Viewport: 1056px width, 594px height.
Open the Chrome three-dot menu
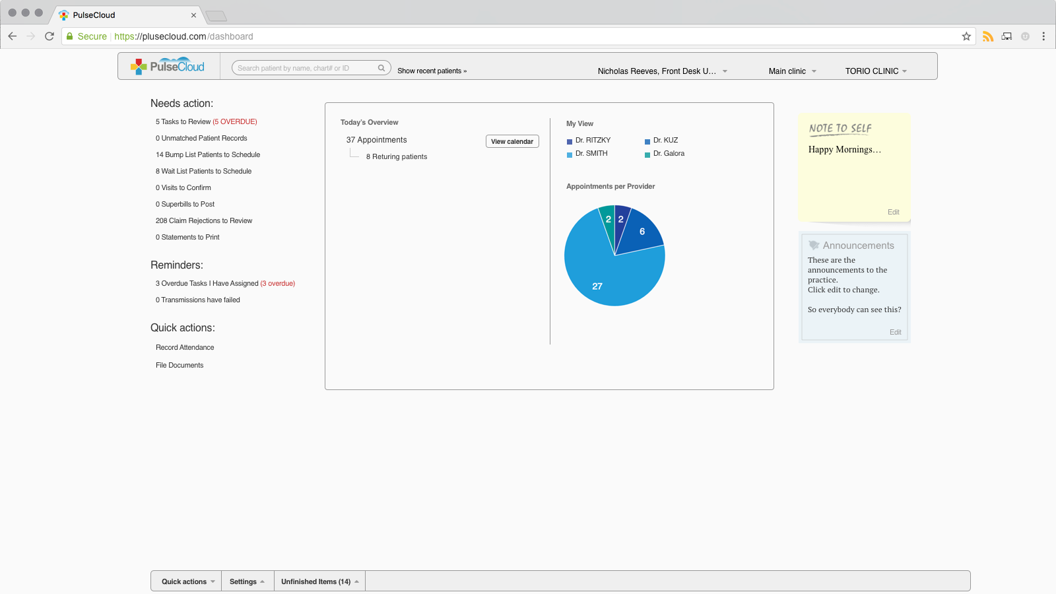pyautogui.click(x=1043, y=36)
